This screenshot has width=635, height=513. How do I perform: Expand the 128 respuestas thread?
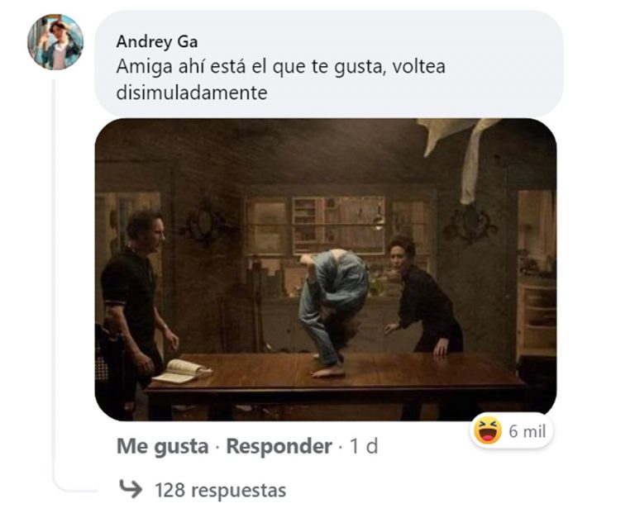point(220,490)
